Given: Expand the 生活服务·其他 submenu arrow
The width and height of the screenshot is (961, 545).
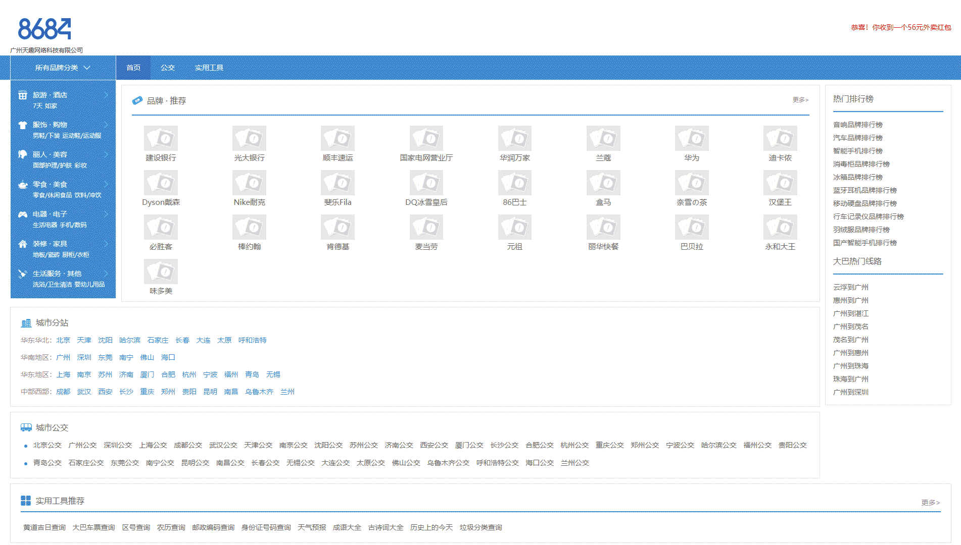Looking at the screenshot, I should [106, 274].
